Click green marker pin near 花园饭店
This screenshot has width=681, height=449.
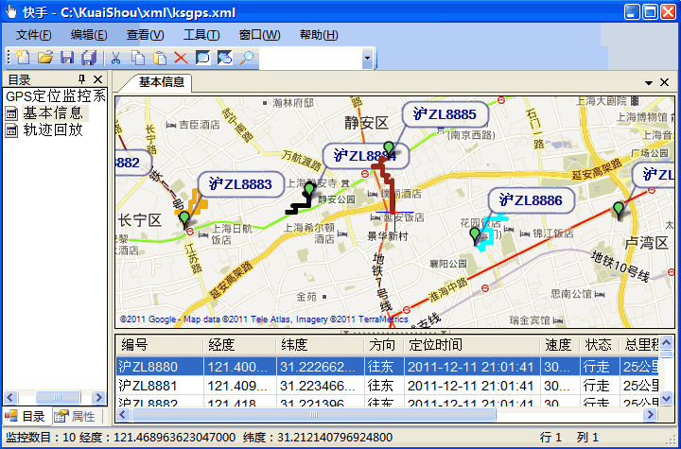475,235
